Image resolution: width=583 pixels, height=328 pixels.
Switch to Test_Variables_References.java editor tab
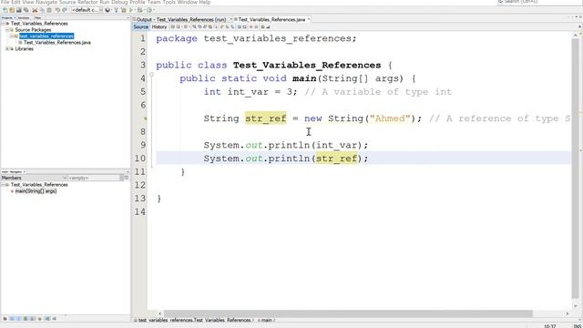pyautogui.click(x=271, y=19)
